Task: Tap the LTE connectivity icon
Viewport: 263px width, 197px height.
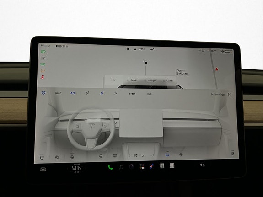Action: tap(152, 49)
